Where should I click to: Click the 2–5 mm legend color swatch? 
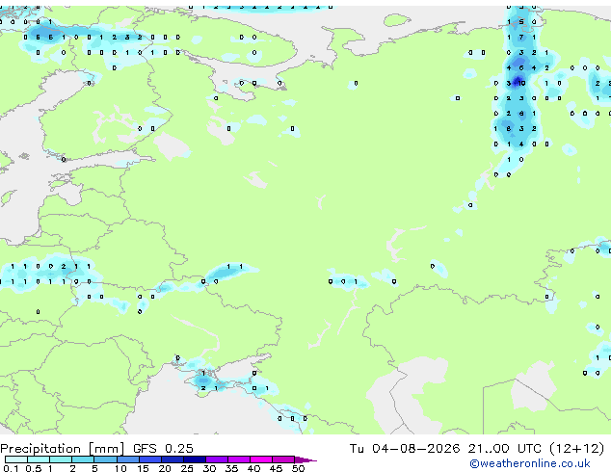(83, 459)
